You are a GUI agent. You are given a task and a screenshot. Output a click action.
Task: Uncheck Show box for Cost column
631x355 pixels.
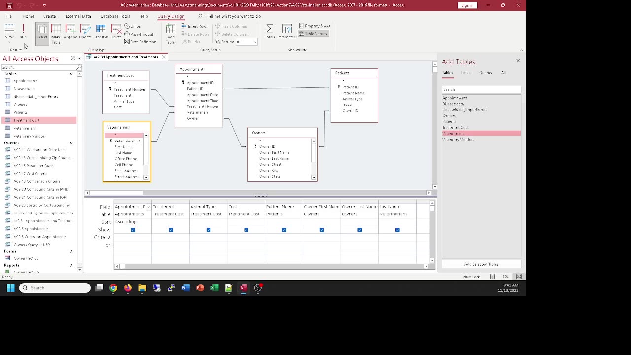pos(246,230)
